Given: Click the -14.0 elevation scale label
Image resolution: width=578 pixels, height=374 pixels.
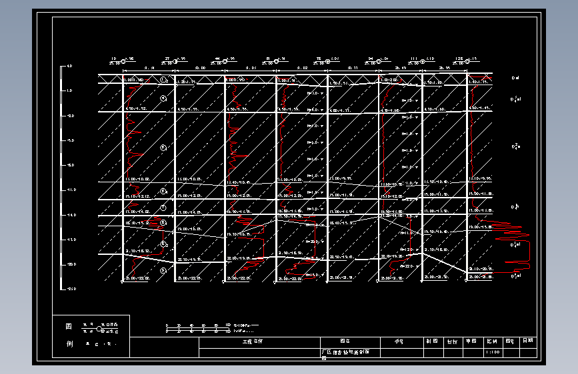Looking at the screenshot, I should point(71,215).
